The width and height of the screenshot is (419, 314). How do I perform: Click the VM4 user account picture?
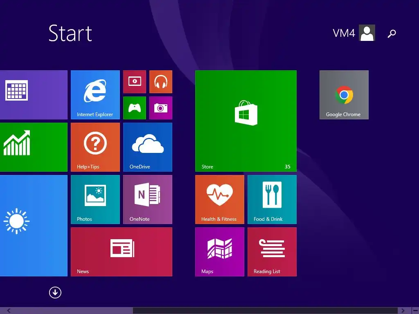pos(367,33)
